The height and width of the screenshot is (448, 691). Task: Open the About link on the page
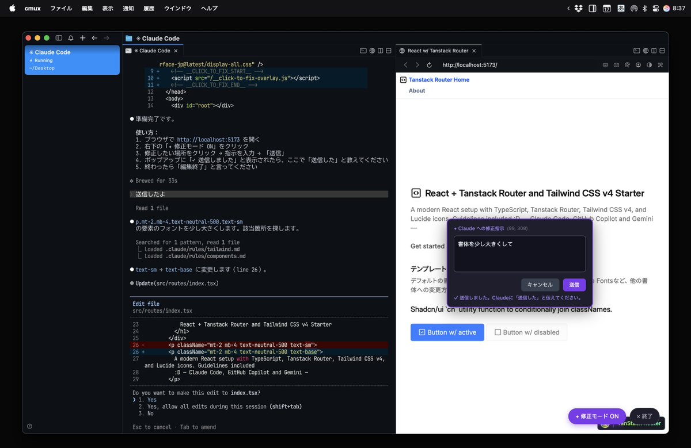click(417, 90)
